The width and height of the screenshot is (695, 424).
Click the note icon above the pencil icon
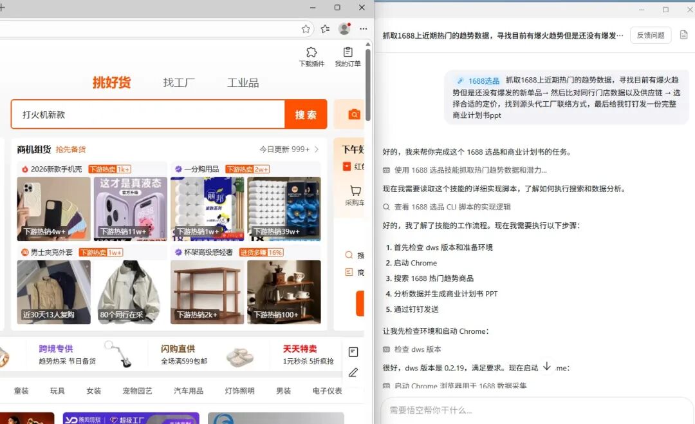click(352, 352)
